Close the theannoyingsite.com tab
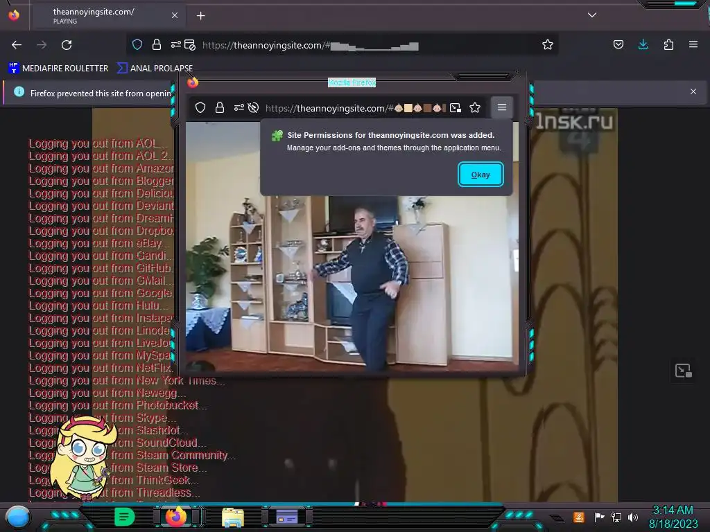The height and width of the screenshot is (532, 710). (x=175, y=15)
